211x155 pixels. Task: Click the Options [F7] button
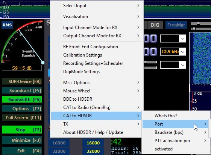(x=22, y=109)
